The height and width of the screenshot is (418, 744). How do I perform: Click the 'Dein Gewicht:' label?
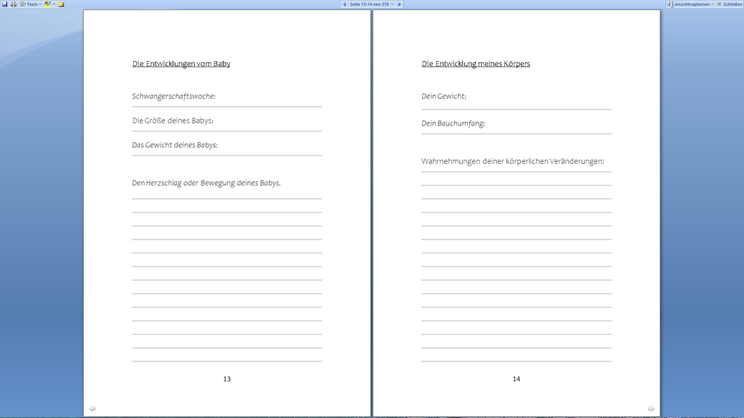click(444, 97)
